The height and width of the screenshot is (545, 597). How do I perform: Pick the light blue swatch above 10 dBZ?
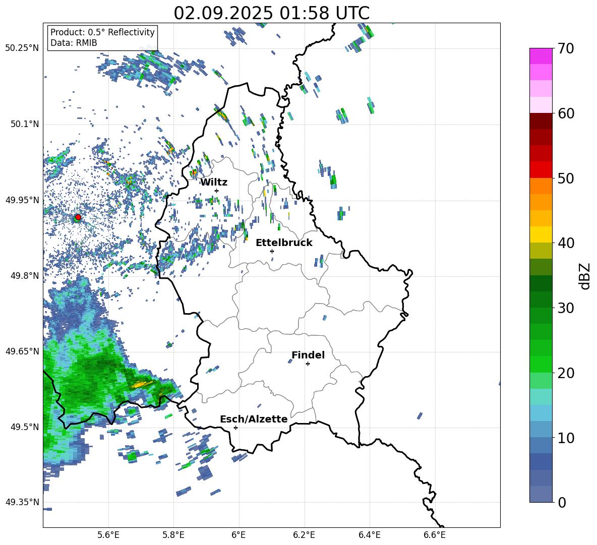tap(541, 413)
